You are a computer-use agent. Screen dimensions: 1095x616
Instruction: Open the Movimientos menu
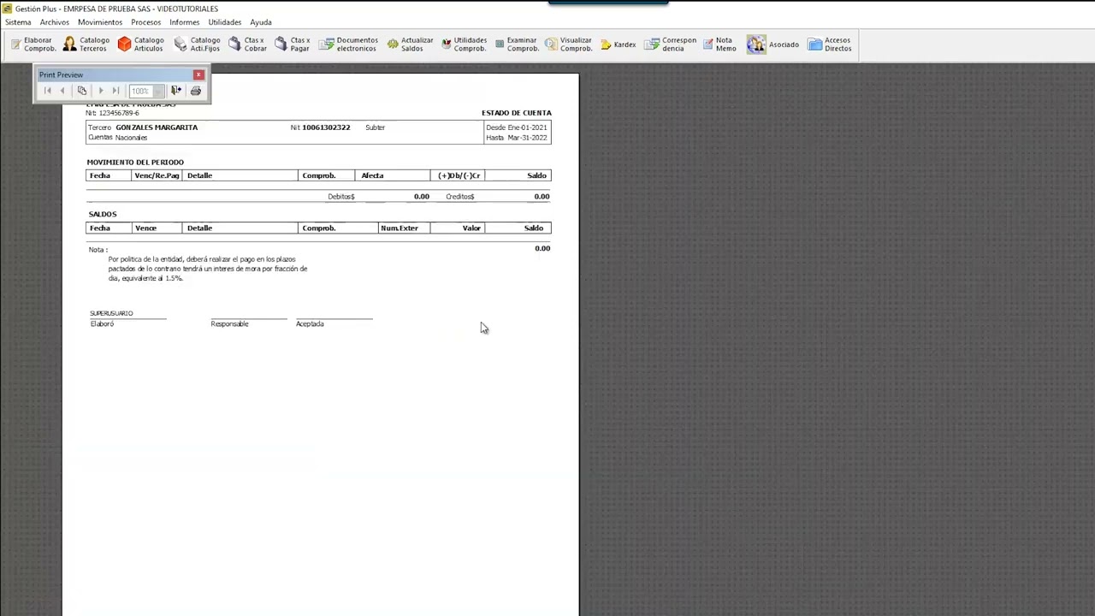(x=100, y=22)
